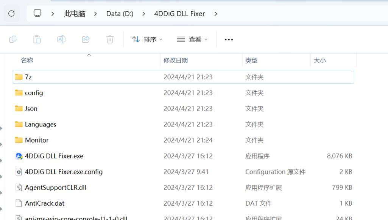Click the 文件夹 type in the Languages row
This screenshot has height=220, width=388.
(254, 124)
